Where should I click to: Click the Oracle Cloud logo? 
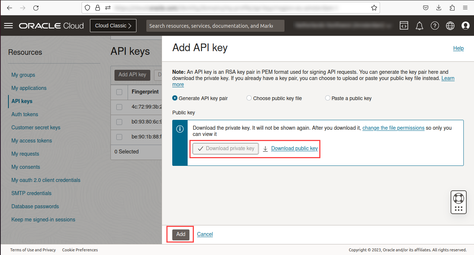pos(51,25)
